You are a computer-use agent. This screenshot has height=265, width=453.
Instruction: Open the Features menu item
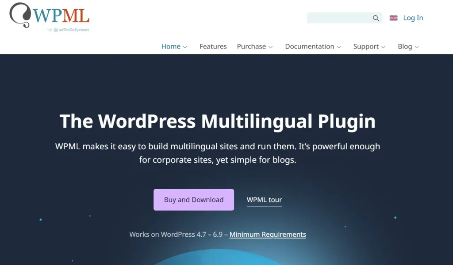(x=213, y=46)
